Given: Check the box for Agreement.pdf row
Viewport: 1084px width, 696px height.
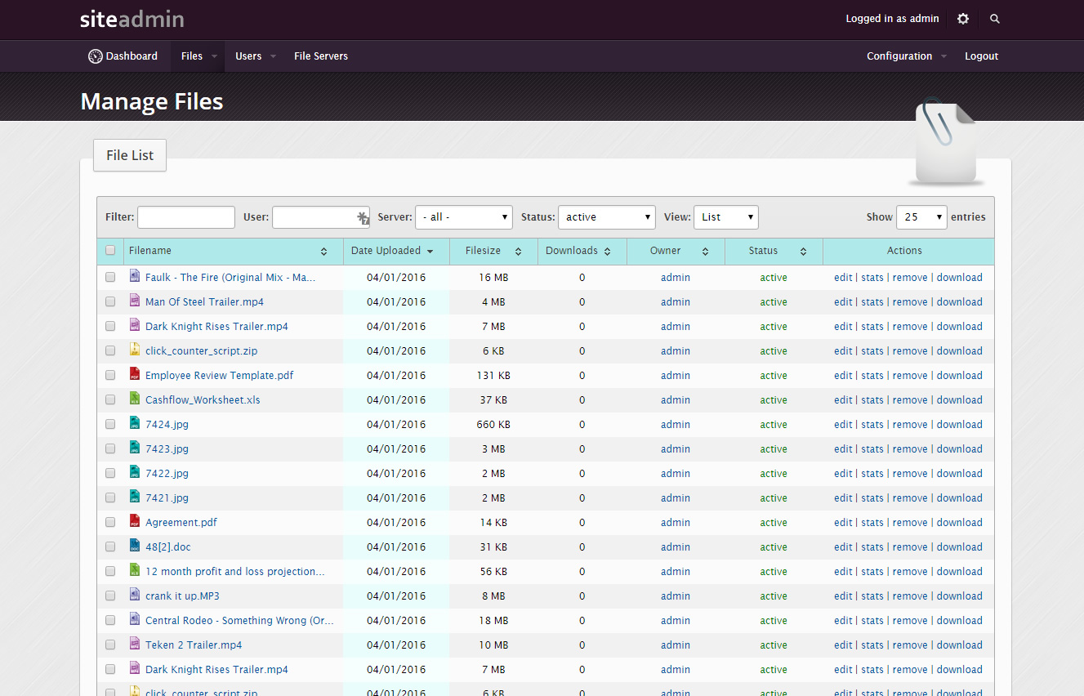Looking at the screenshot, I should (x=110, y=522).
